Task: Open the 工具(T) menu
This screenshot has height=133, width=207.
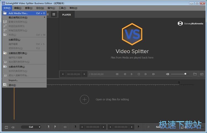Action: [62, 8]
